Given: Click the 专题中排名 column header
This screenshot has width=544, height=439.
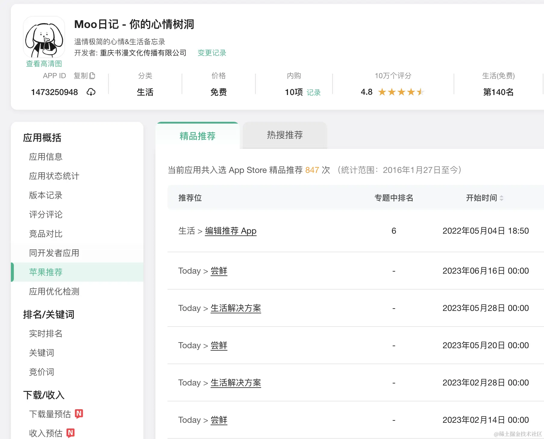Looking at the screenshot, I should (394, 198).
